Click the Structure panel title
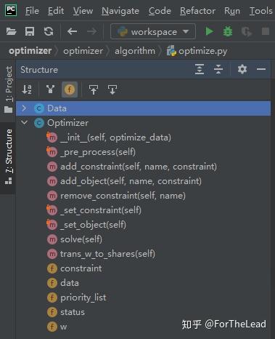Viewport: 275px width, 339px height. click(x=39, y=70)
